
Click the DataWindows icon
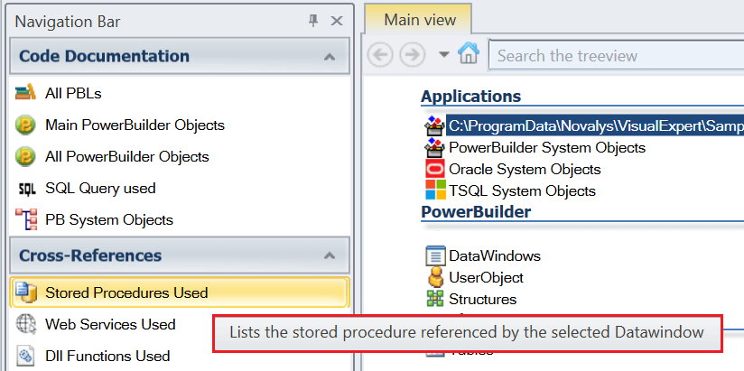tap(435, 255)
